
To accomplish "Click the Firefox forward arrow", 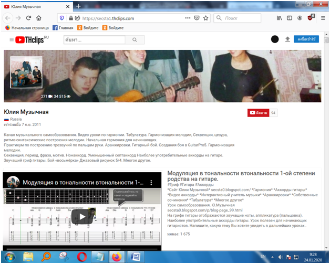I will pos(18,18).
